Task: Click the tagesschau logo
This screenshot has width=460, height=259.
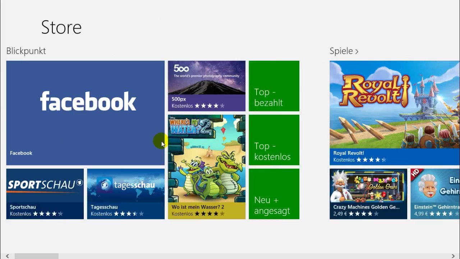Action: coord(128,185)
